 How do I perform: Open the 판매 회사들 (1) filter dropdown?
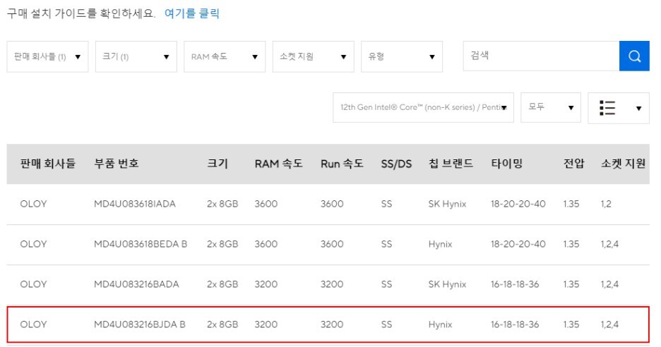(x=47, y=56)
